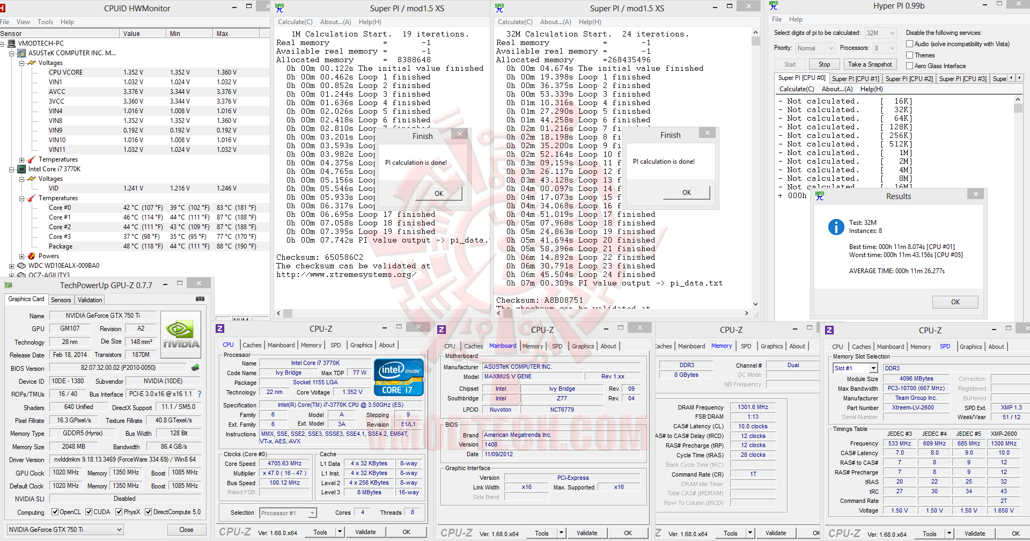
Task: Click the Core Speed value 4705.63 MHz
Action: tap(284, 464)
